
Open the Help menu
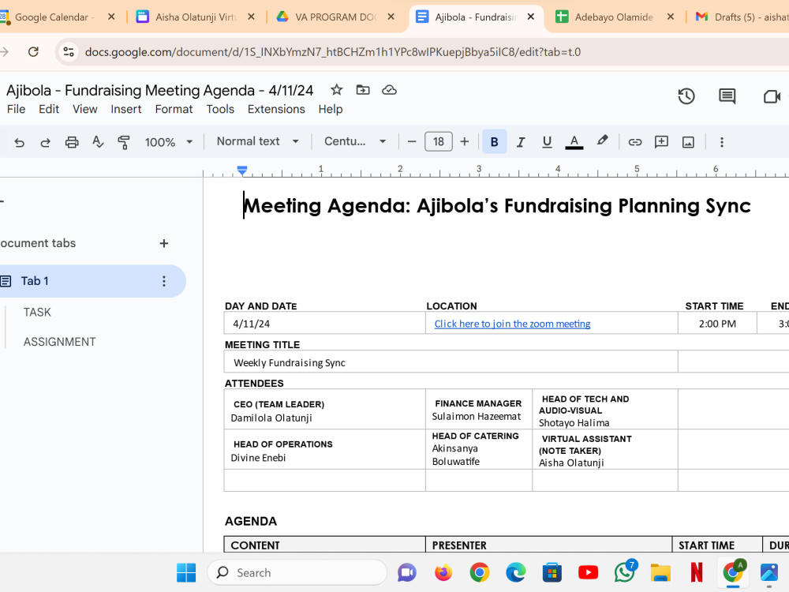pos(330,109)
